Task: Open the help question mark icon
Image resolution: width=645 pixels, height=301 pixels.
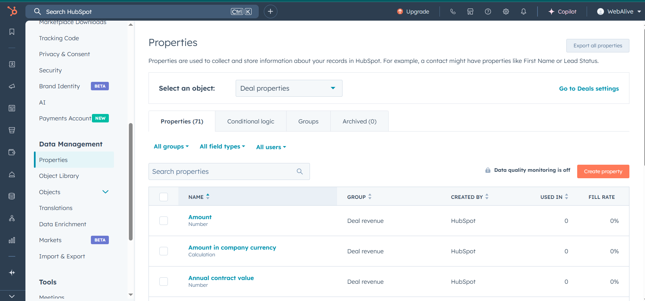Action: click(x=488, y=11)
